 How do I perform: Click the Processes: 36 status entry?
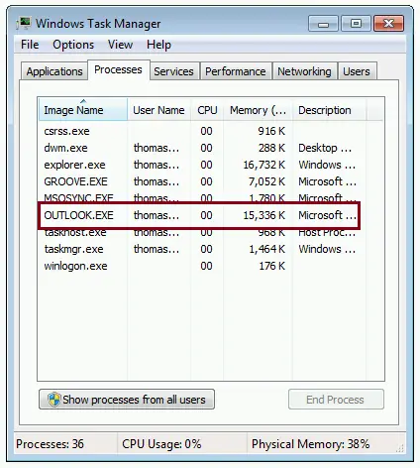point(50,444)
